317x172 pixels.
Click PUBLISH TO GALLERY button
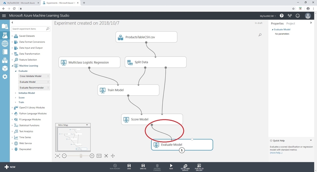click(199, 167)
